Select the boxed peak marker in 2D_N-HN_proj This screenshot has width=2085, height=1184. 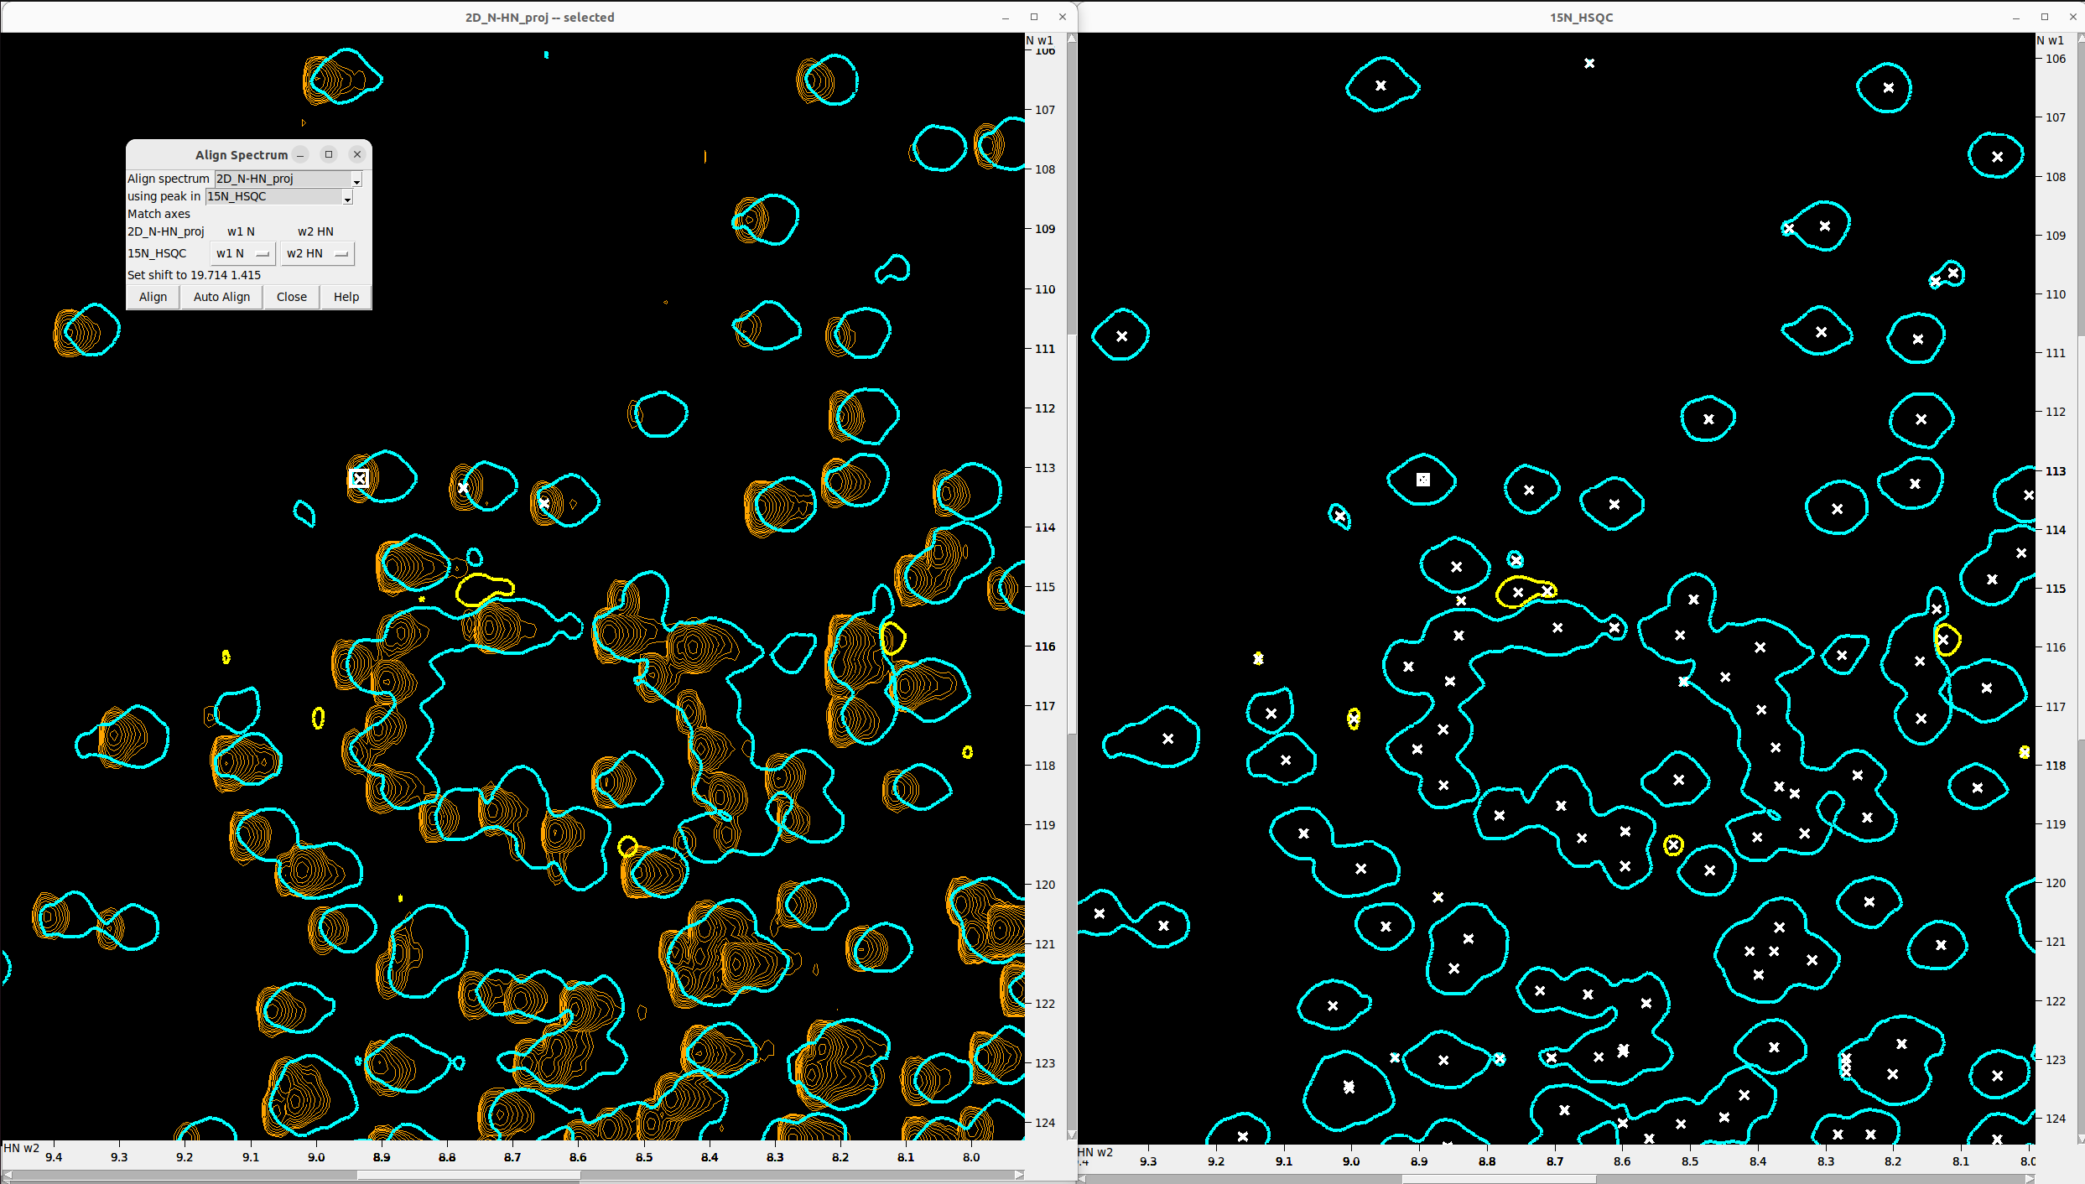tap(359, 479)
